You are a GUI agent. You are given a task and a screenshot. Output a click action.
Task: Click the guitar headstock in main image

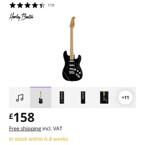(x=72, y=22)
